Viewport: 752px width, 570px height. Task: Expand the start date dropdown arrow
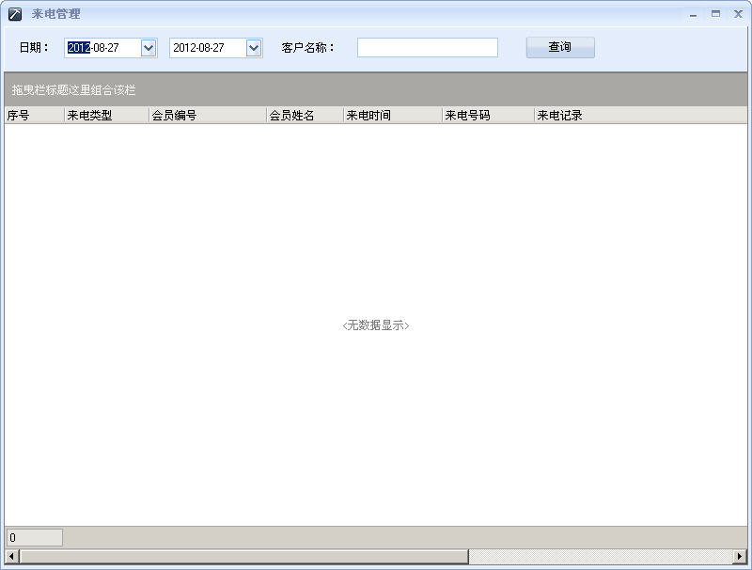coord(149,48)
